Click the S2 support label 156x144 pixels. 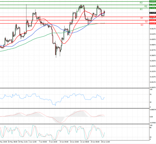coord(146,22)
